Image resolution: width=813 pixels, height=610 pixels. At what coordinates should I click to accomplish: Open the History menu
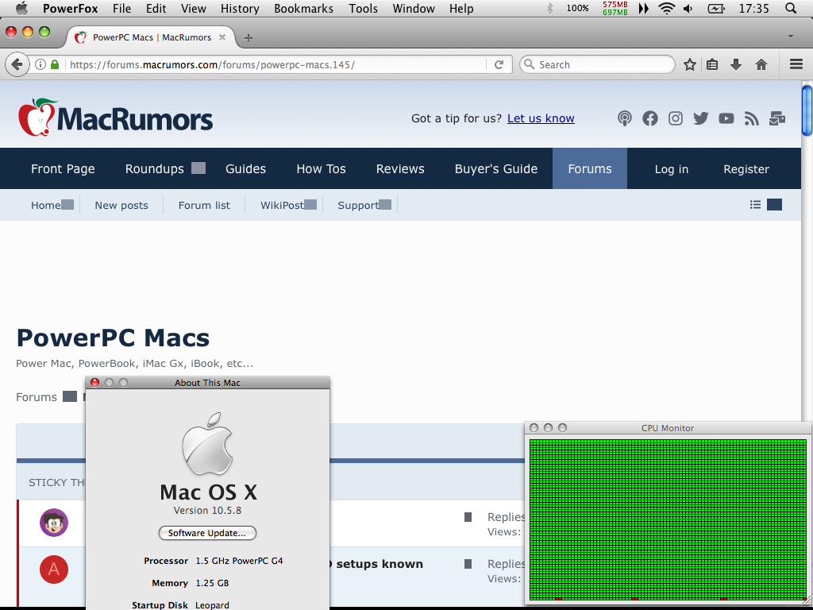click(x=240, y=8)
